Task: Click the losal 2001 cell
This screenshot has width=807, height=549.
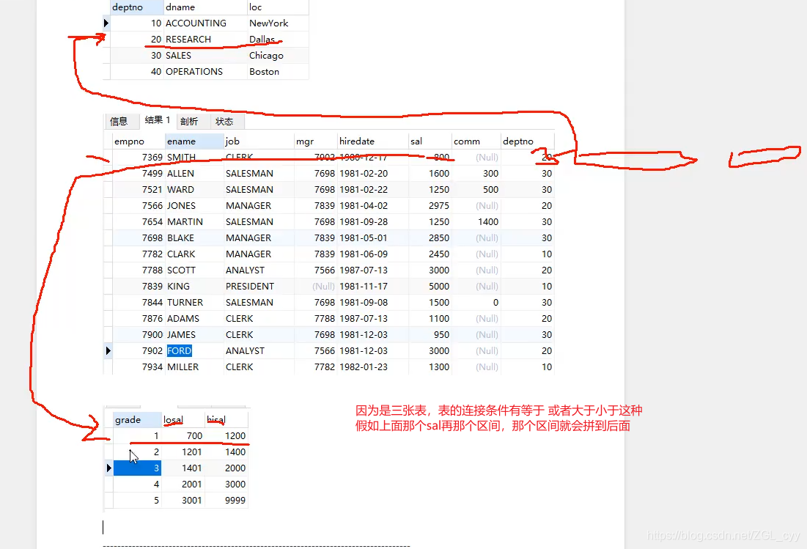Action: 183,484
